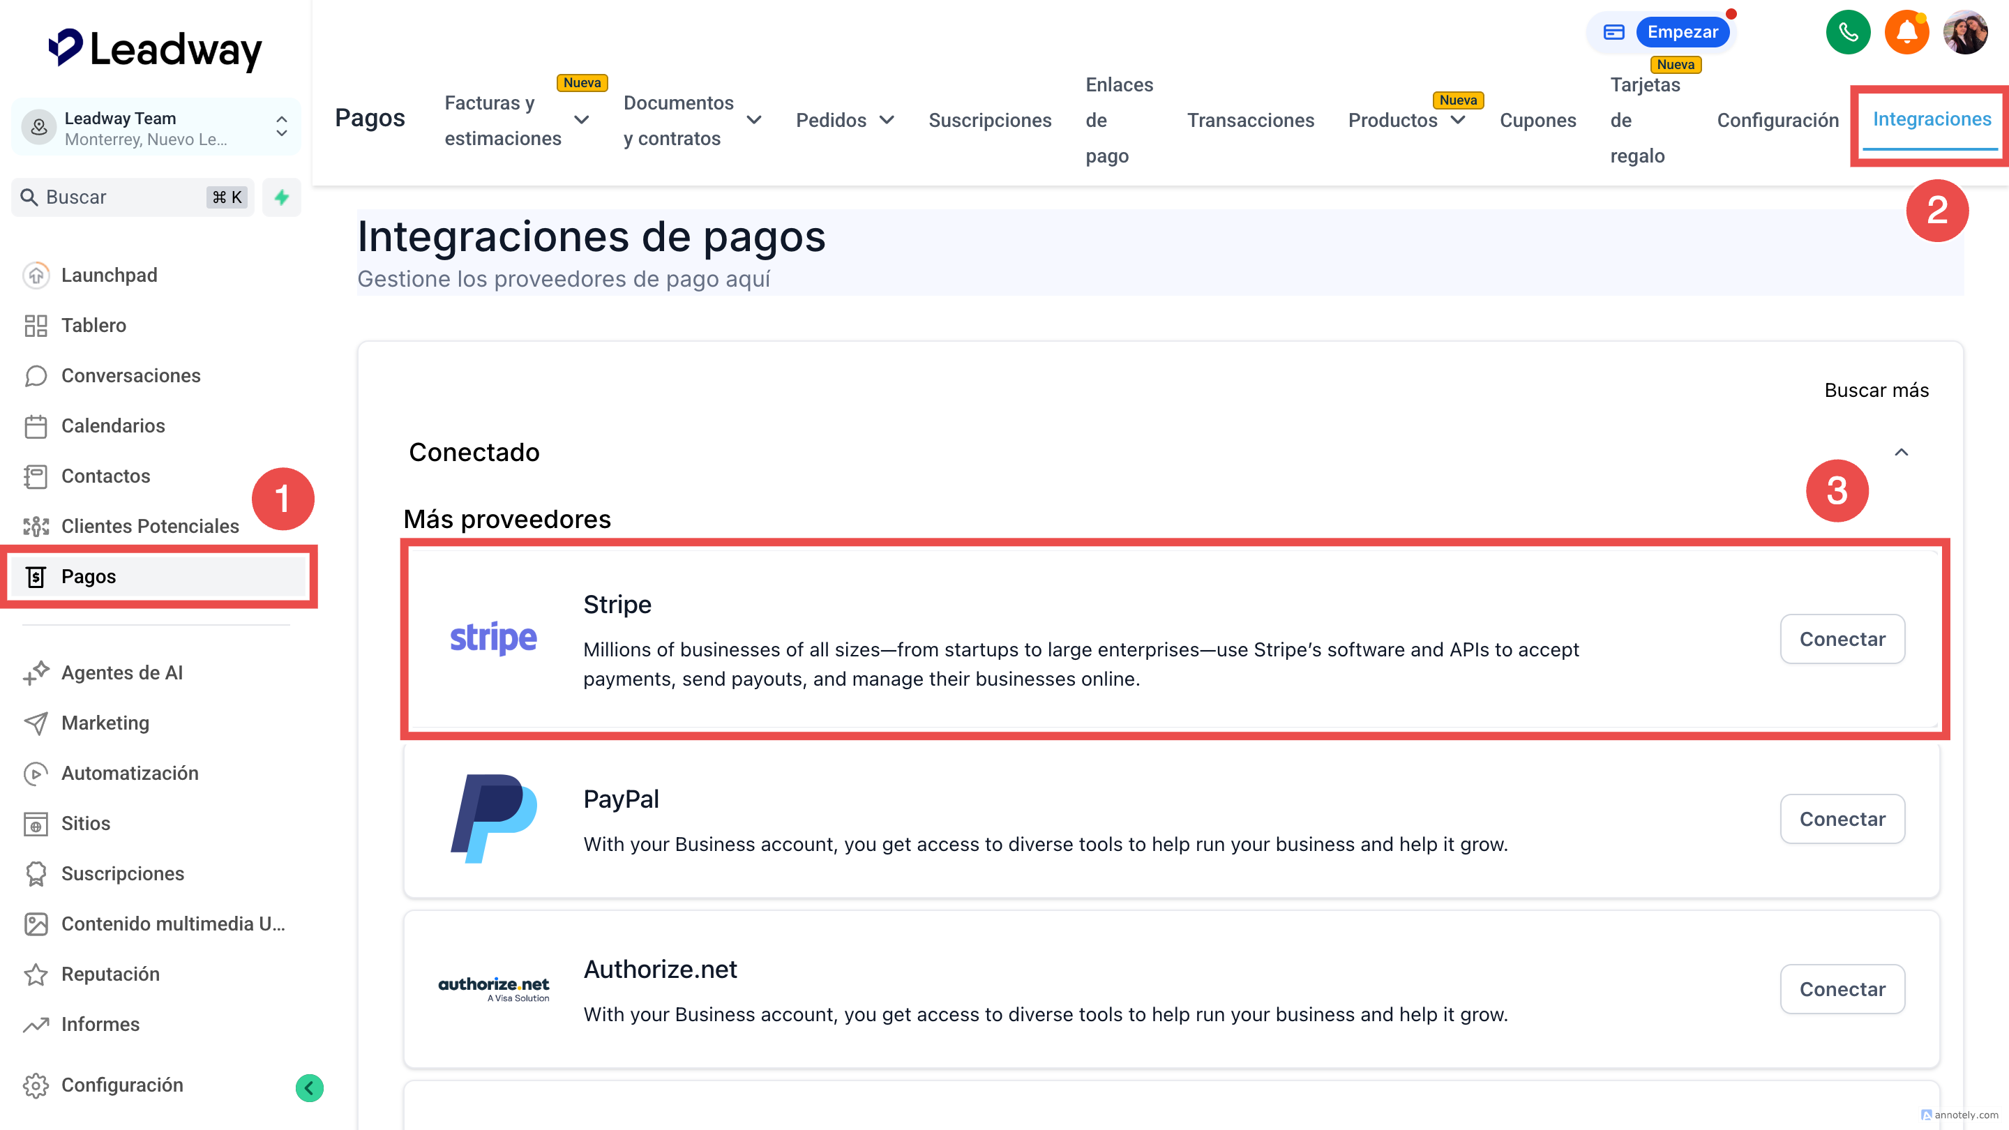Viewport: 2009px width, 1130px height.
Task: Open user profile avatar
Action: click(1964, 32)
